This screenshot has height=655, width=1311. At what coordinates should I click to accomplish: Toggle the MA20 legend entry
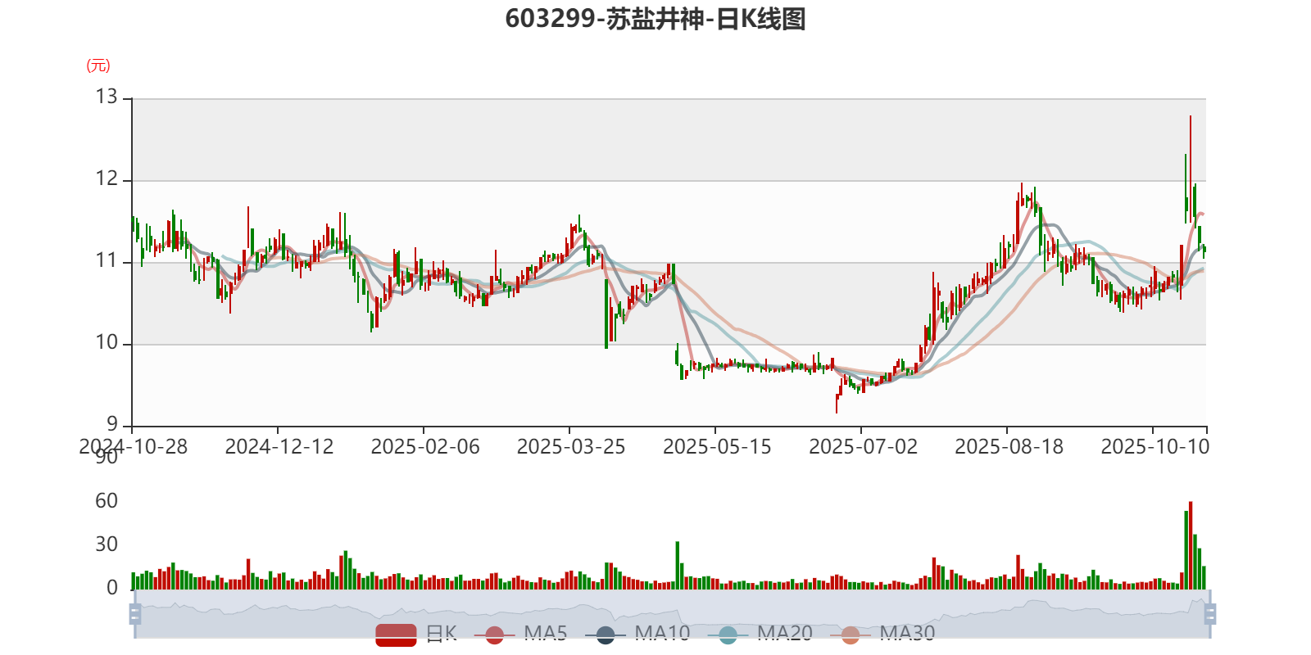(x=760, y=635)
